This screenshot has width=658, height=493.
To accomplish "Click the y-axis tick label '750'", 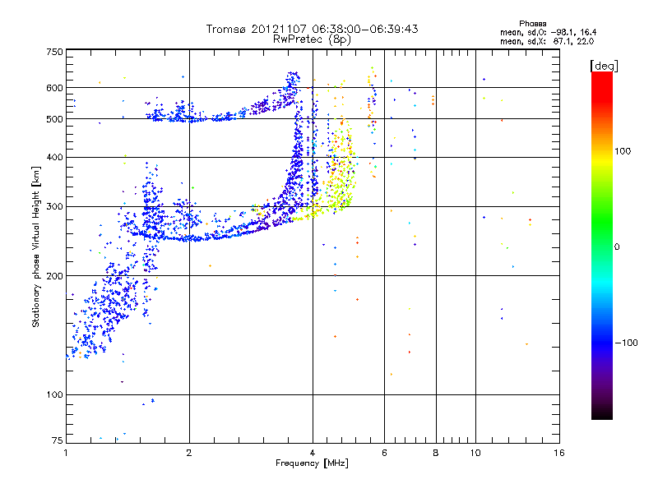I will click(54, 52).
